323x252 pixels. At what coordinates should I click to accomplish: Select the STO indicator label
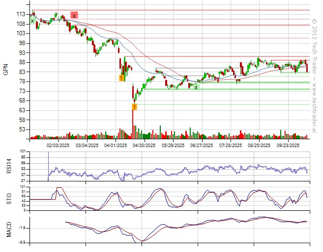coord(8,198)
